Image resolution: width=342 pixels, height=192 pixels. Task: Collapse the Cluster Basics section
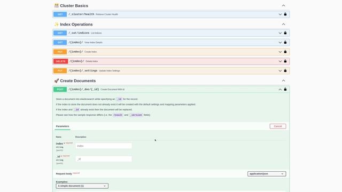pos(284,5)
